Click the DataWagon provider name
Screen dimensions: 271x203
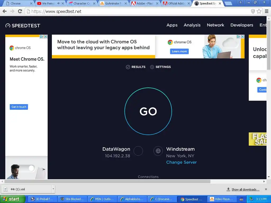tap(116, 149)
